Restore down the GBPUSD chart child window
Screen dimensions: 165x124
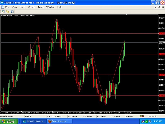[159, 7]
